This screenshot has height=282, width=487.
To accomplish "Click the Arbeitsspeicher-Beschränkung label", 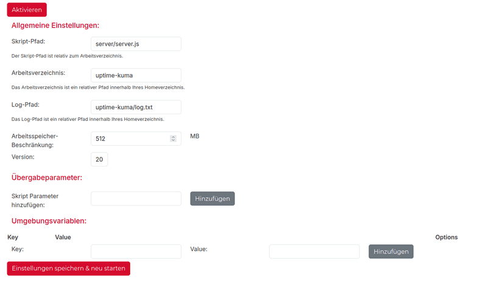I will click(x=35, y=141).
